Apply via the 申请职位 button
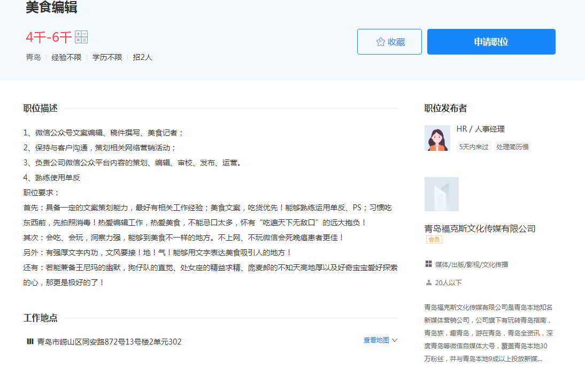This screenshot has width=585, height=367. [x=491, y=42]
